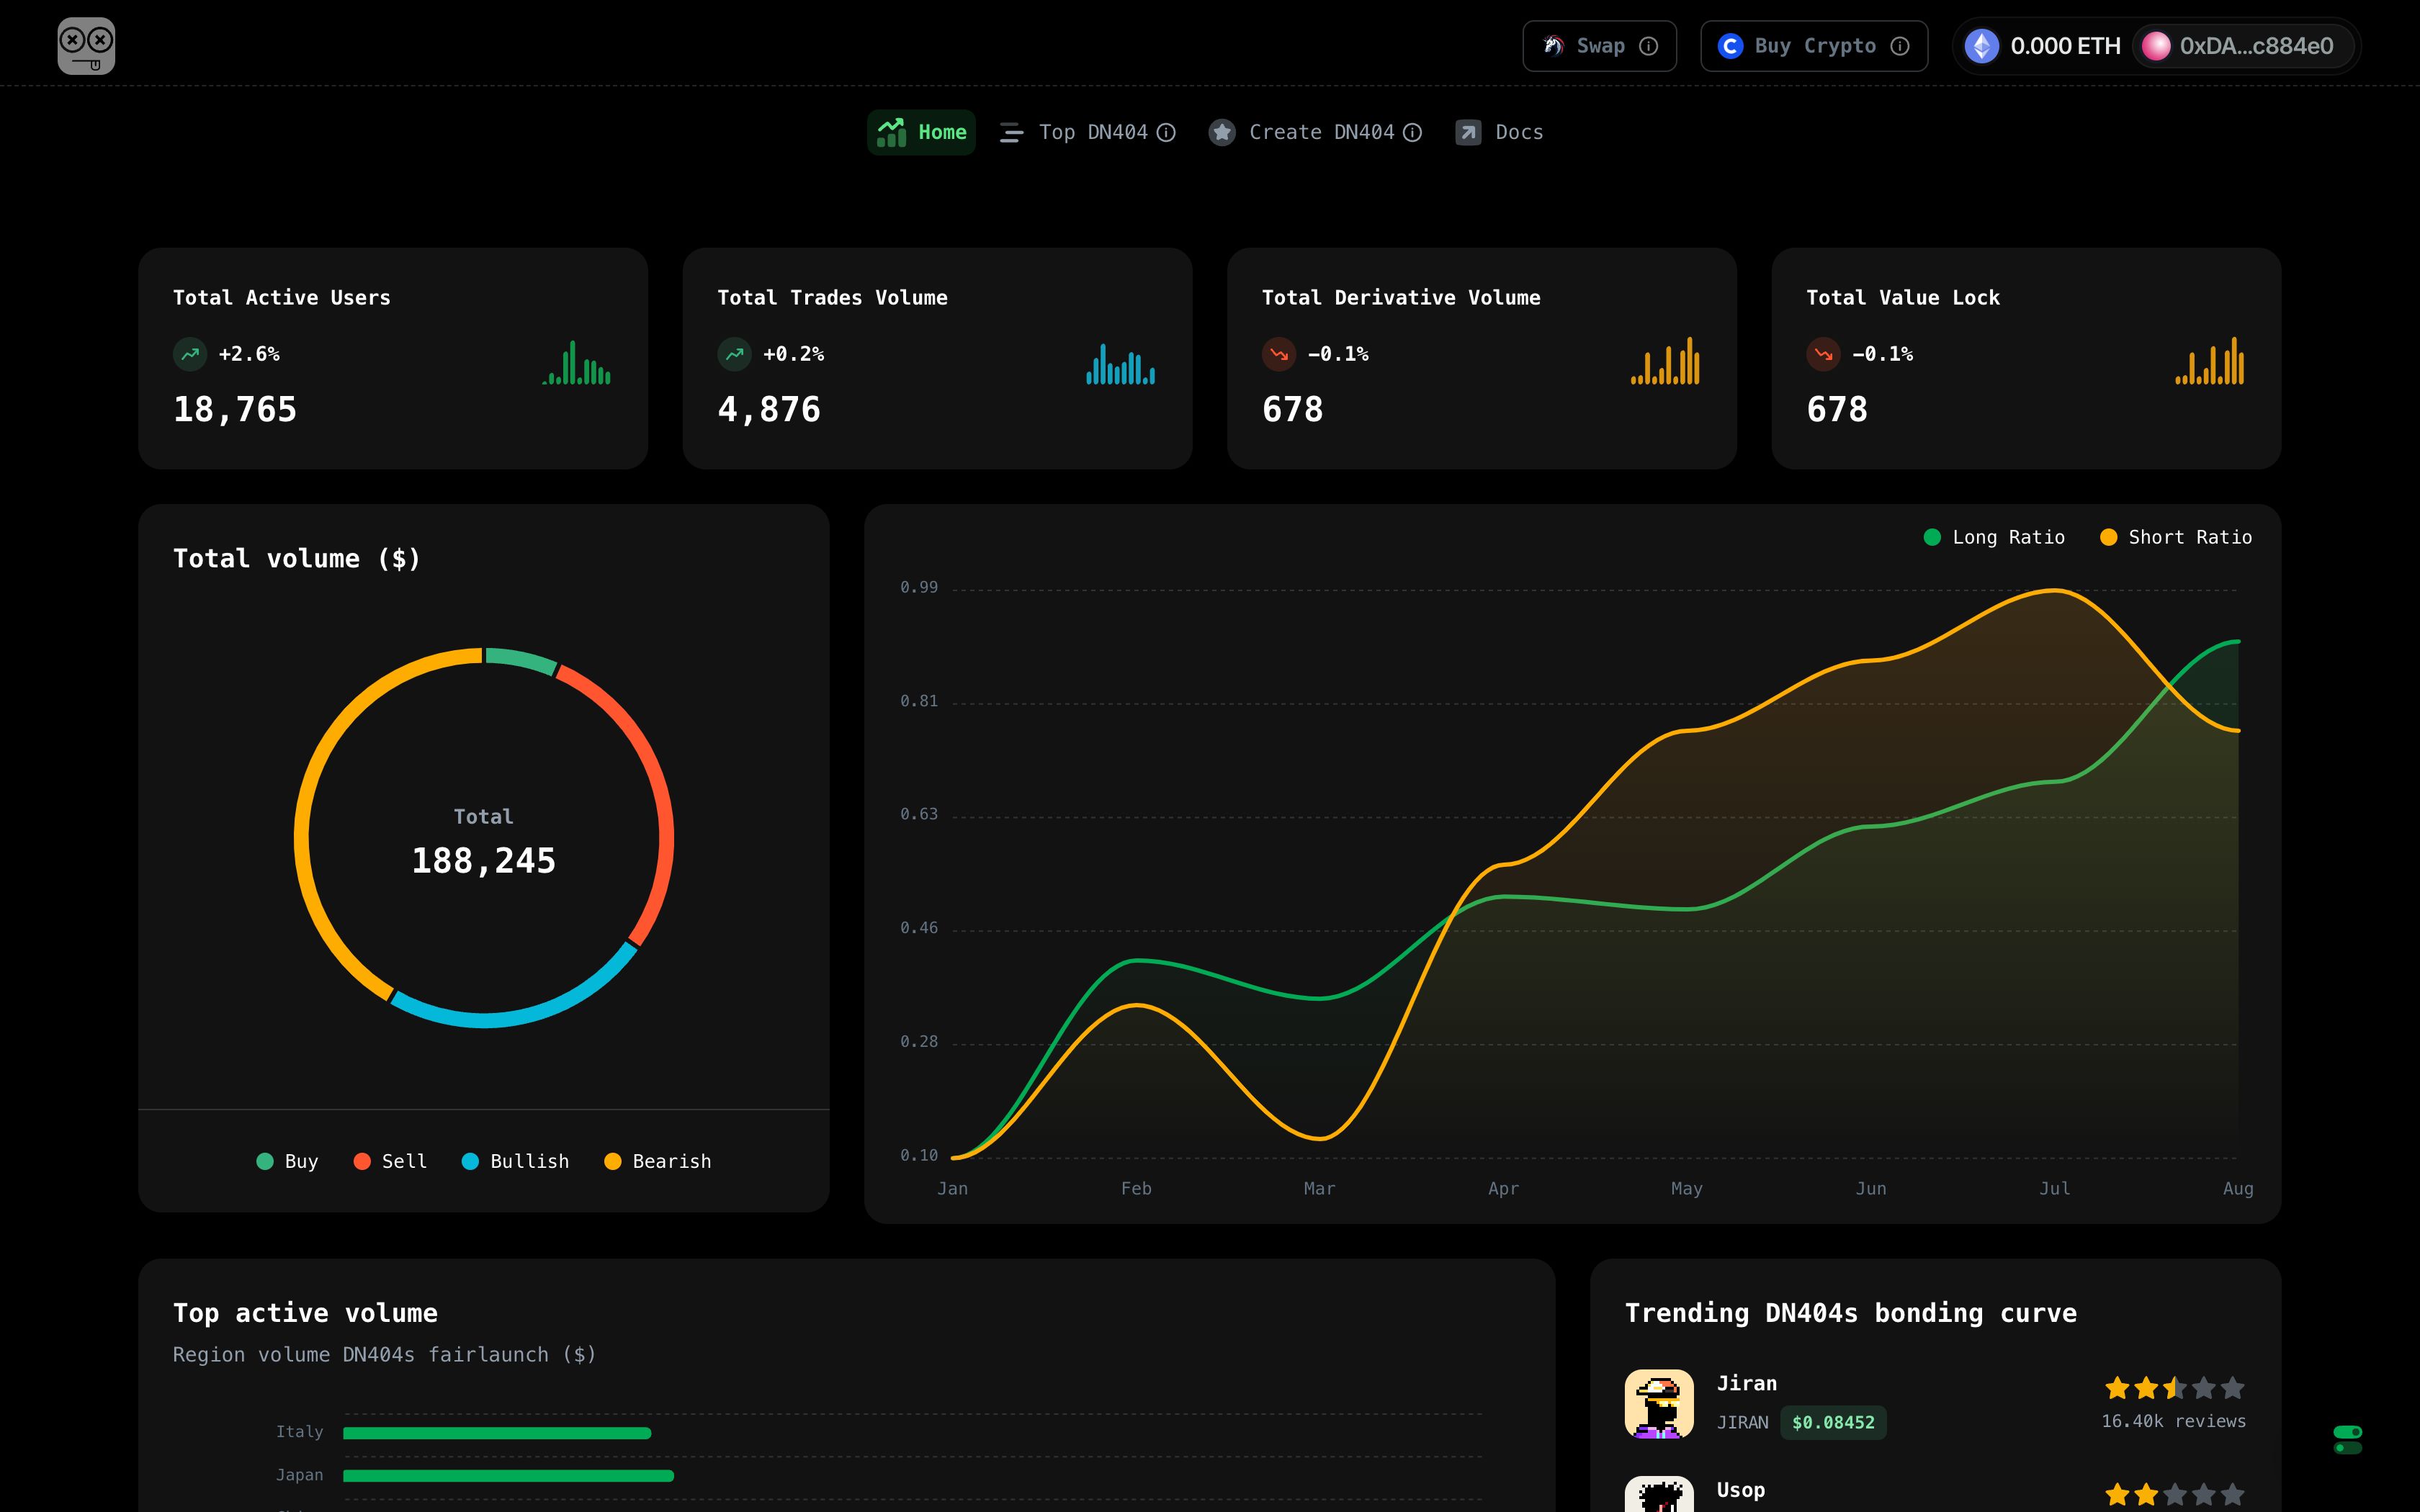Image resolution: width=2420 pixels, height=1512 pixels.
Task: Click the info icon beside Top DN404
Action: coord(1166,132)
